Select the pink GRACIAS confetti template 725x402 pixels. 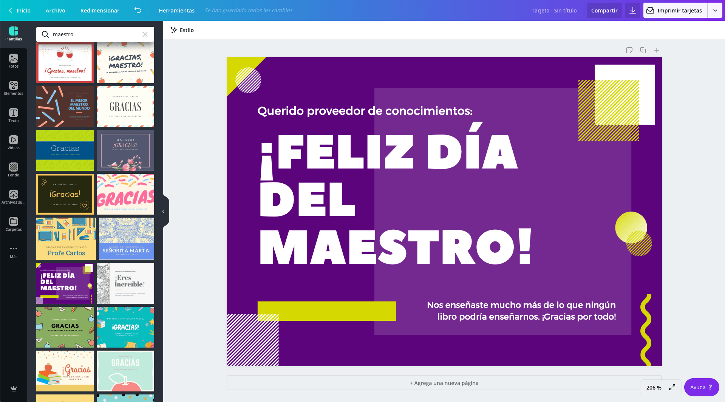click(125, 194)
